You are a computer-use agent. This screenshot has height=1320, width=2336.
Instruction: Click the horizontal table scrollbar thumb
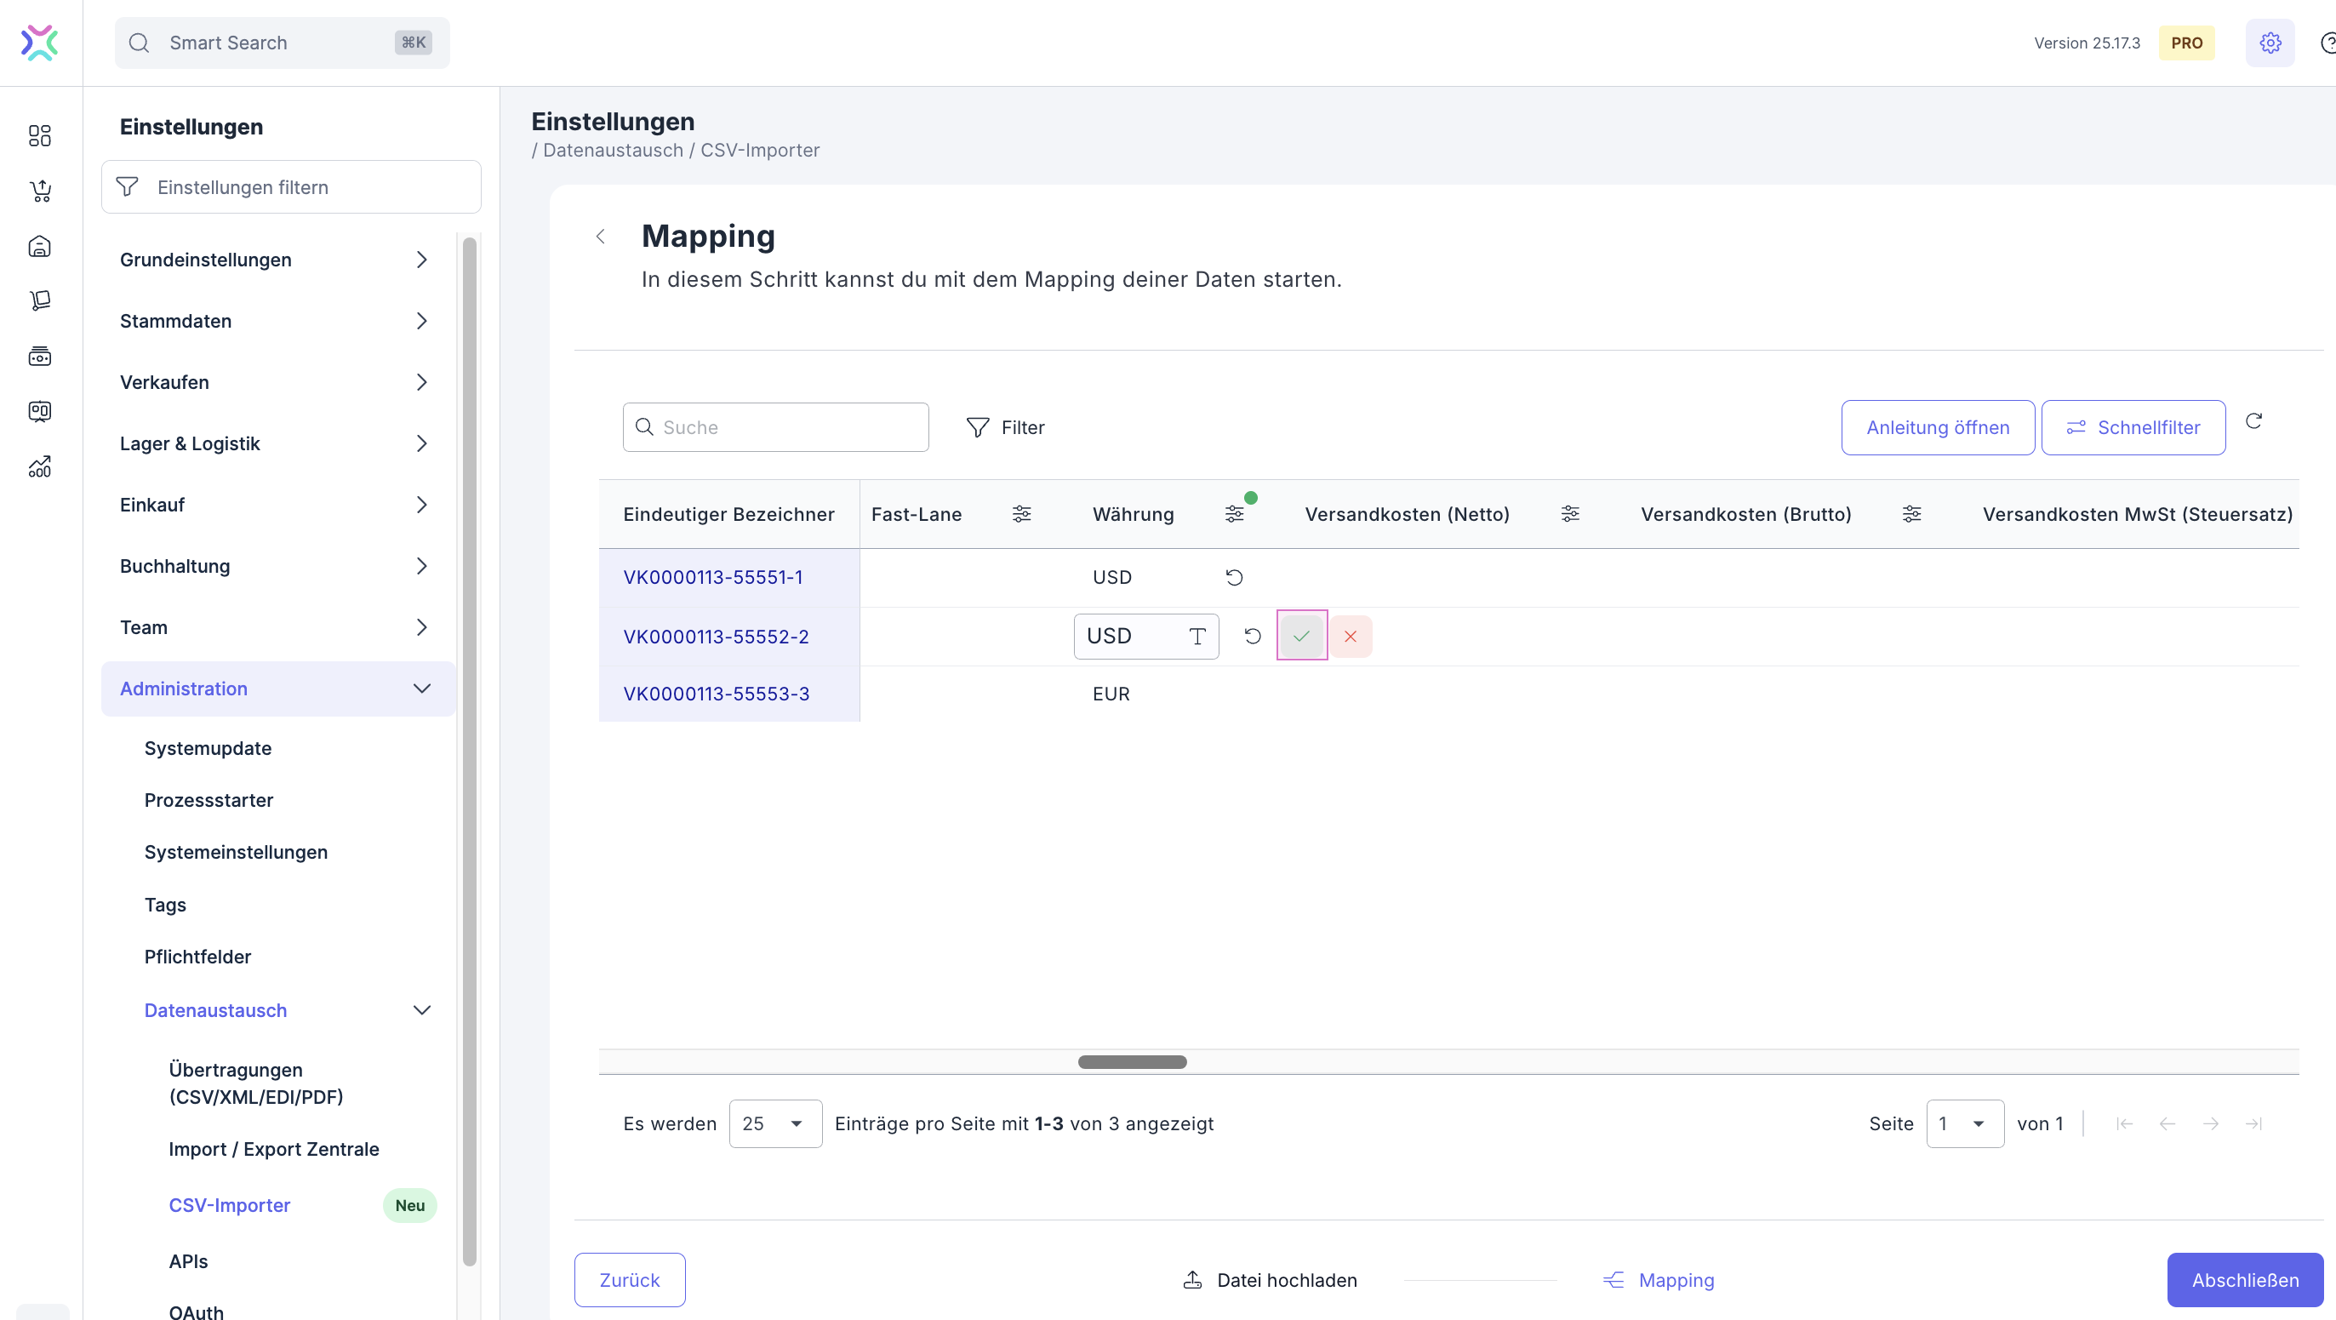(x=1132, y=1061)
